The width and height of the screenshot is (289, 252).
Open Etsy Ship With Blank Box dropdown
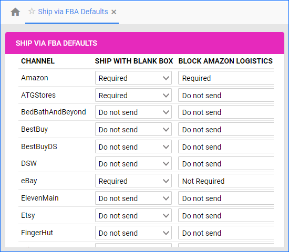coord(133,215)
